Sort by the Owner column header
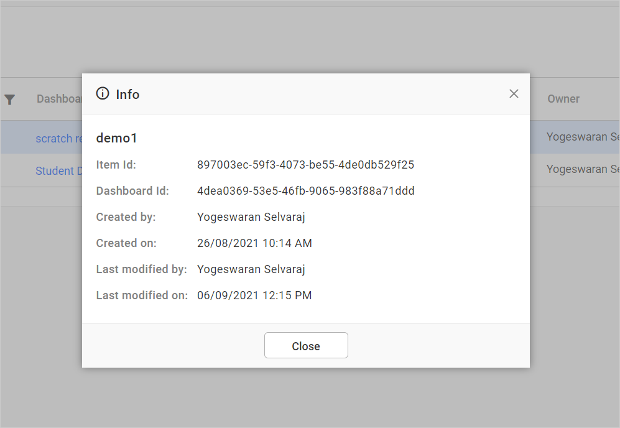Screen dimensions: 620x428 pos(563,99)
